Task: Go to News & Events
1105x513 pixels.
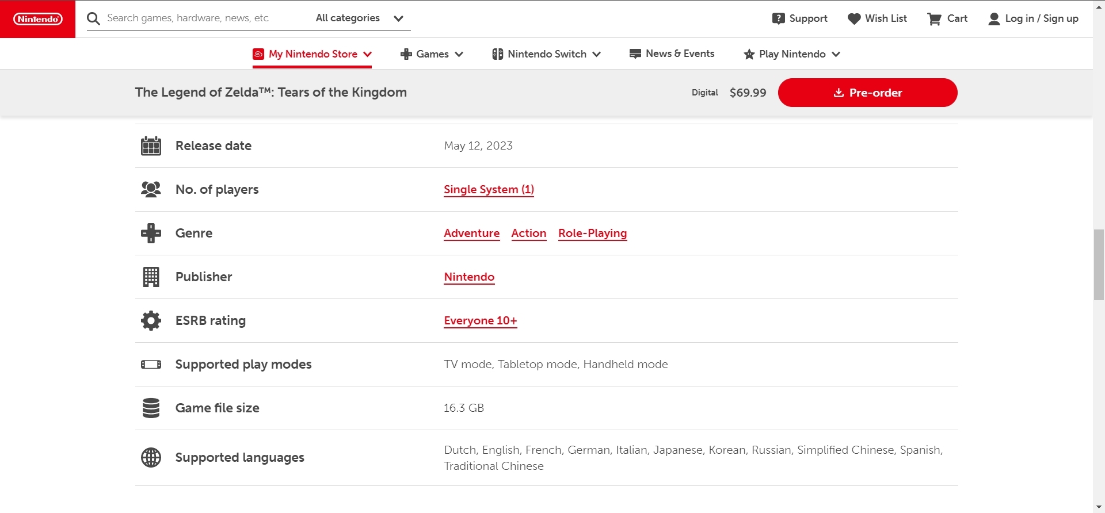Action: pyautogui.click(x=672, y=53)
